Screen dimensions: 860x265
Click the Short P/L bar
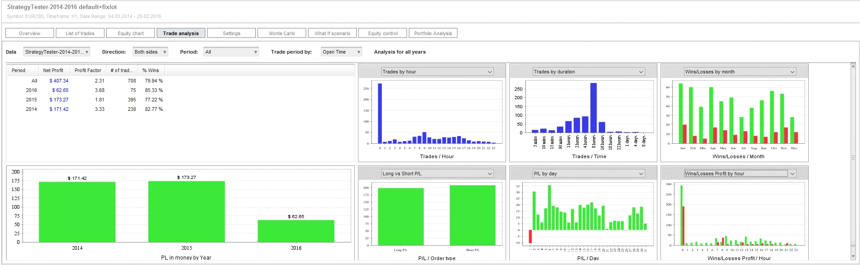pos(472,215)
